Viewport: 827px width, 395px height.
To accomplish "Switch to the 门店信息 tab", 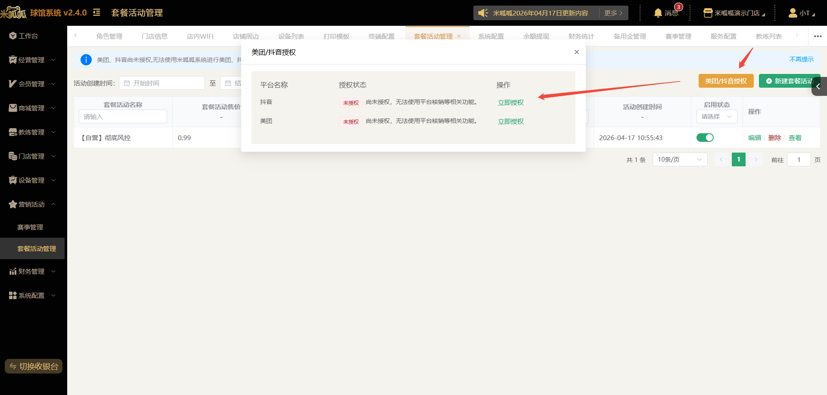I will click(155, 36).
